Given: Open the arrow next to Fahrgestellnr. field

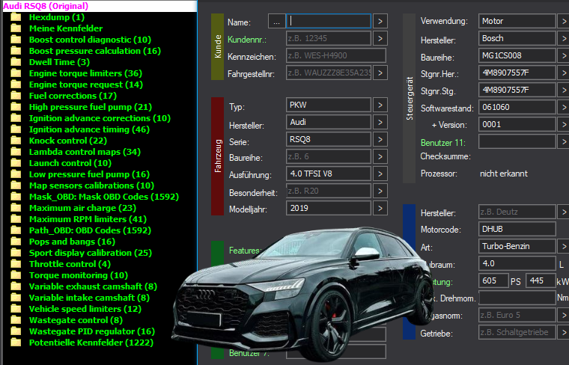Looking at the screenshot, I should coord(380,73).
